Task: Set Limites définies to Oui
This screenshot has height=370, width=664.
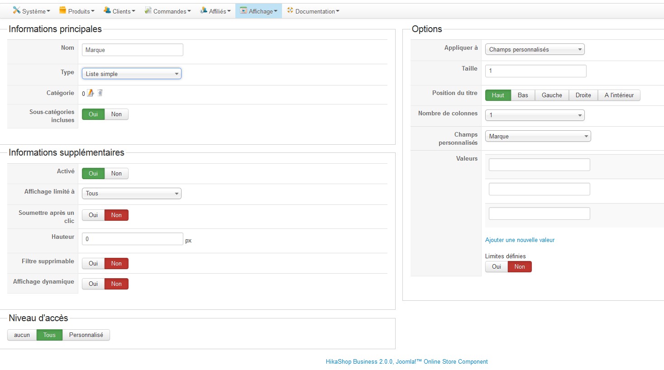Action: [497, 267]
